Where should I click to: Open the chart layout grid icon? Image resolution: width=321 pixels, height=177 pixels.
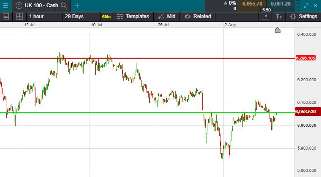coord(19,16)
